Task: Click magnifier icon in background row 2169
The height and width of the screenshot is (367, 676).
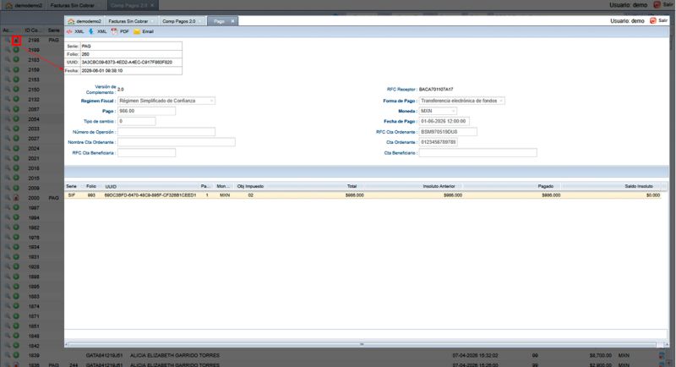Action: (x=8, y=50)
